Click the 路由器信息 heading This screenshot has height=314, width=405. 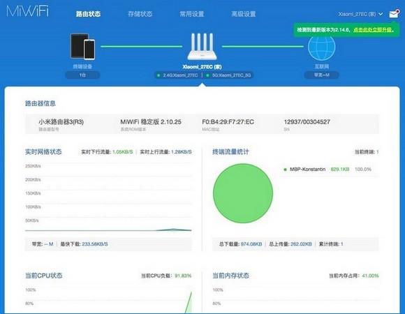(40, 103)
